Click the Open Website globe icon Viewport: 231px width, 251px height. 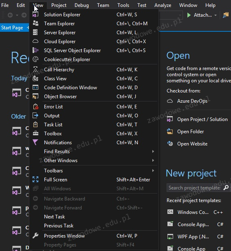tap(170, 143)
